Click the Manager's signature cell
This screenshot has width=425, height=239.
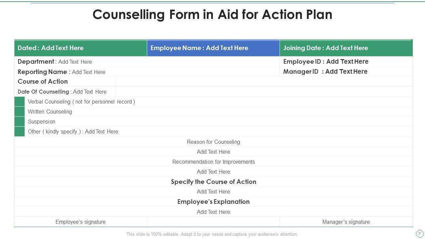(x=346, y=222)
